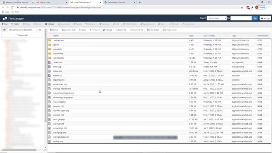The height and width of the screenshot is (153, 272).
Task: Open the Permissions tool
Action: (x=147, y=24)
